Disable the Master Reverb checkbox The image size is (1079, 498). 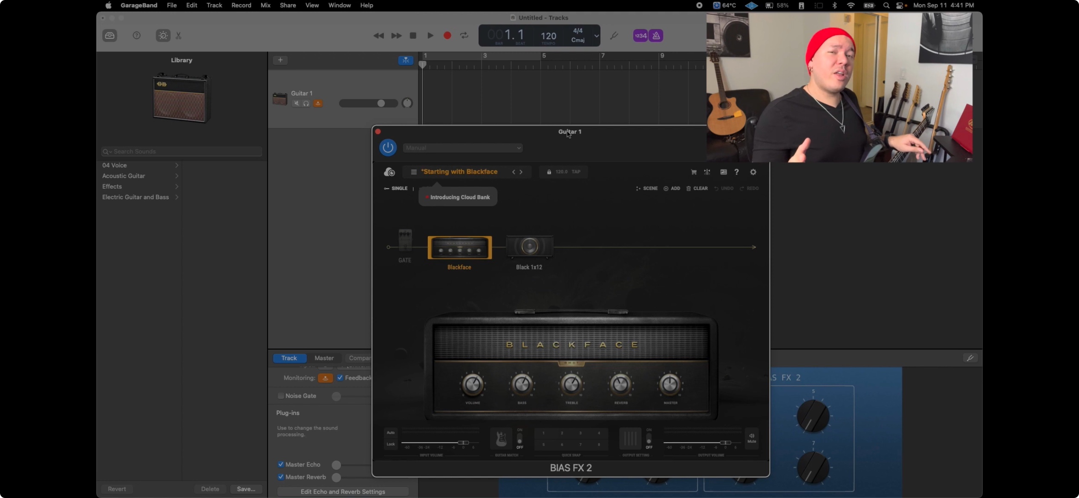pyautogui.click(x=281, y=477)
